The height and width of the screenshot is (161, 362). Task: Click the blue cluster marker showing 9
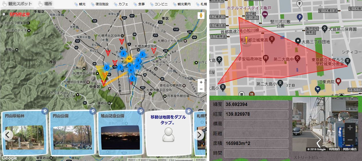(x=131, y=70)
